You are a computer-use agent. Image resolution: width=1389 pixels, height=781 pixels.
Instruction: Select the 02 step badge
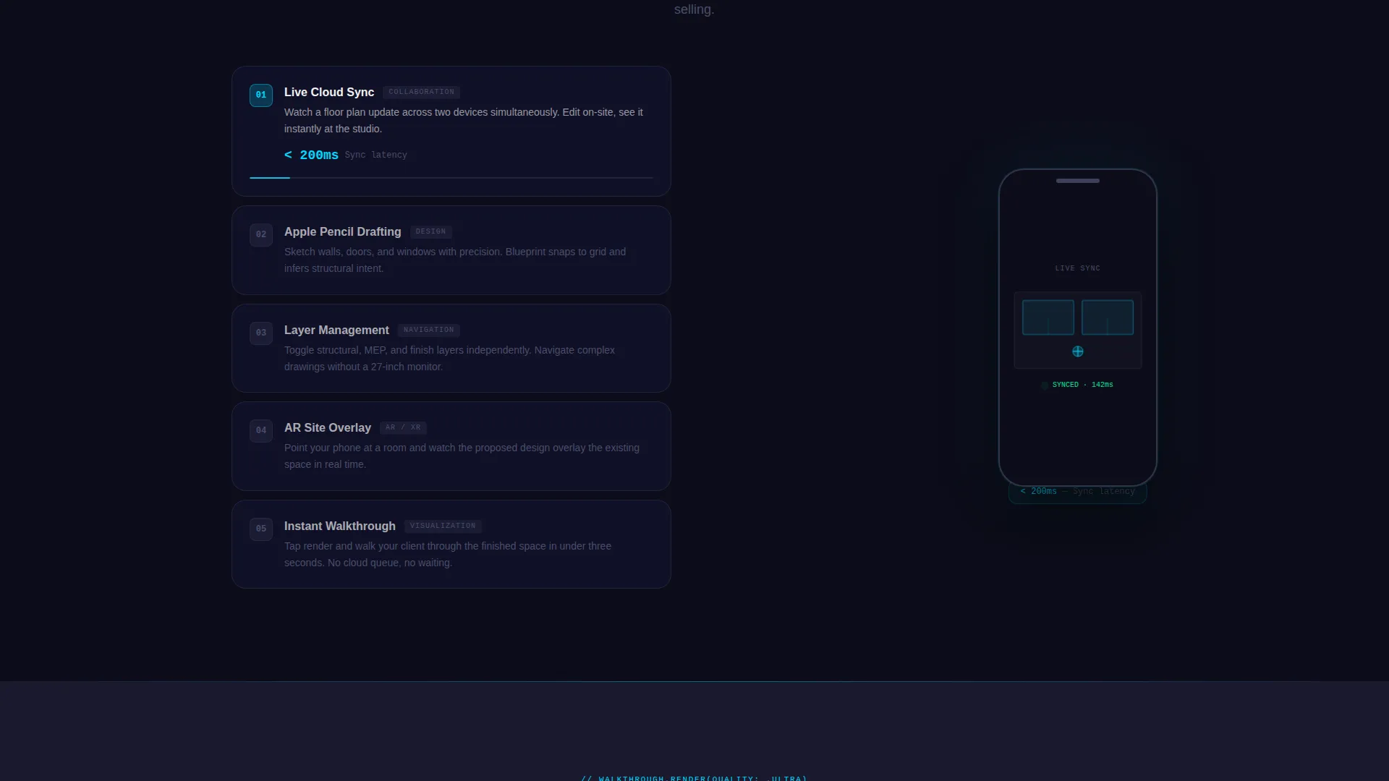click(x=261, y=235)
